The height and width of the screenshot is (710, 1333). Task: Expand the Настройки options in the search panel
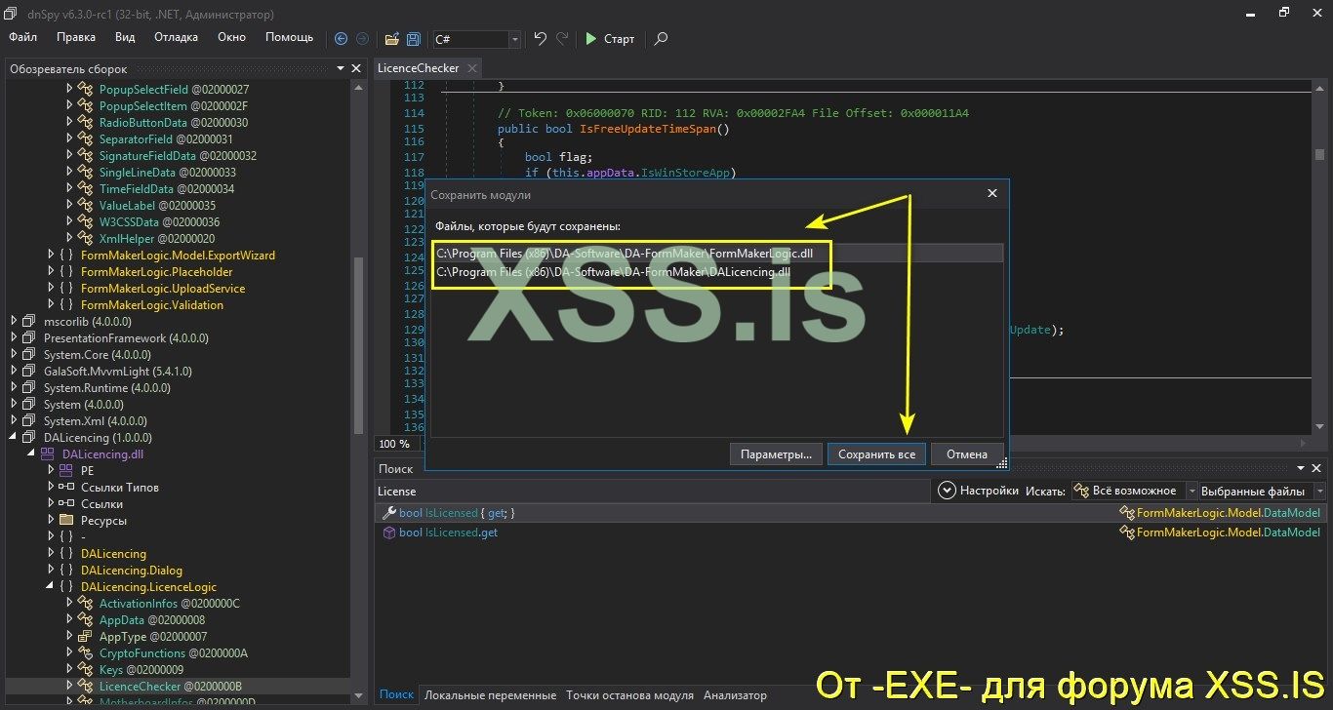(946, 491)
